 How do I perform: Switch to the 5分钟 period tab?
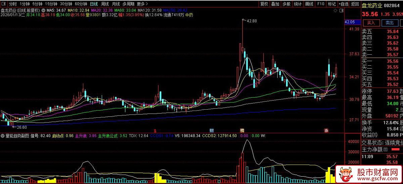click(37, 4)
